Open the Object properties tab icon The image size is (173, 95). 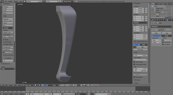163,20
